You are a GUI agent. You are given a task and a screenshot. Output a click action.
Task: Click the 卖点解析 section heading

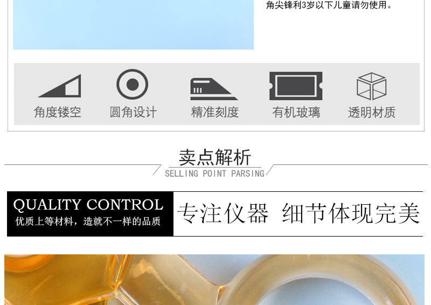point(214,157)
